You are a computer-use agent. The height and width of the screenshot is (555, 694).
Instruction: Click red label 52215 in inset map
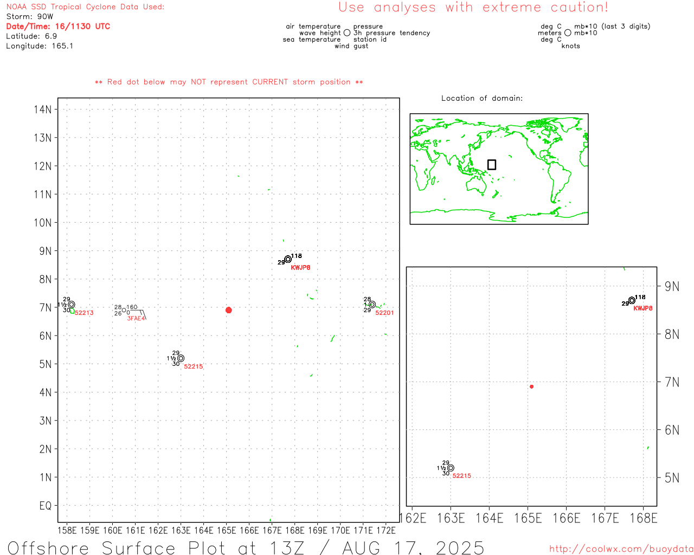[462, 476]
